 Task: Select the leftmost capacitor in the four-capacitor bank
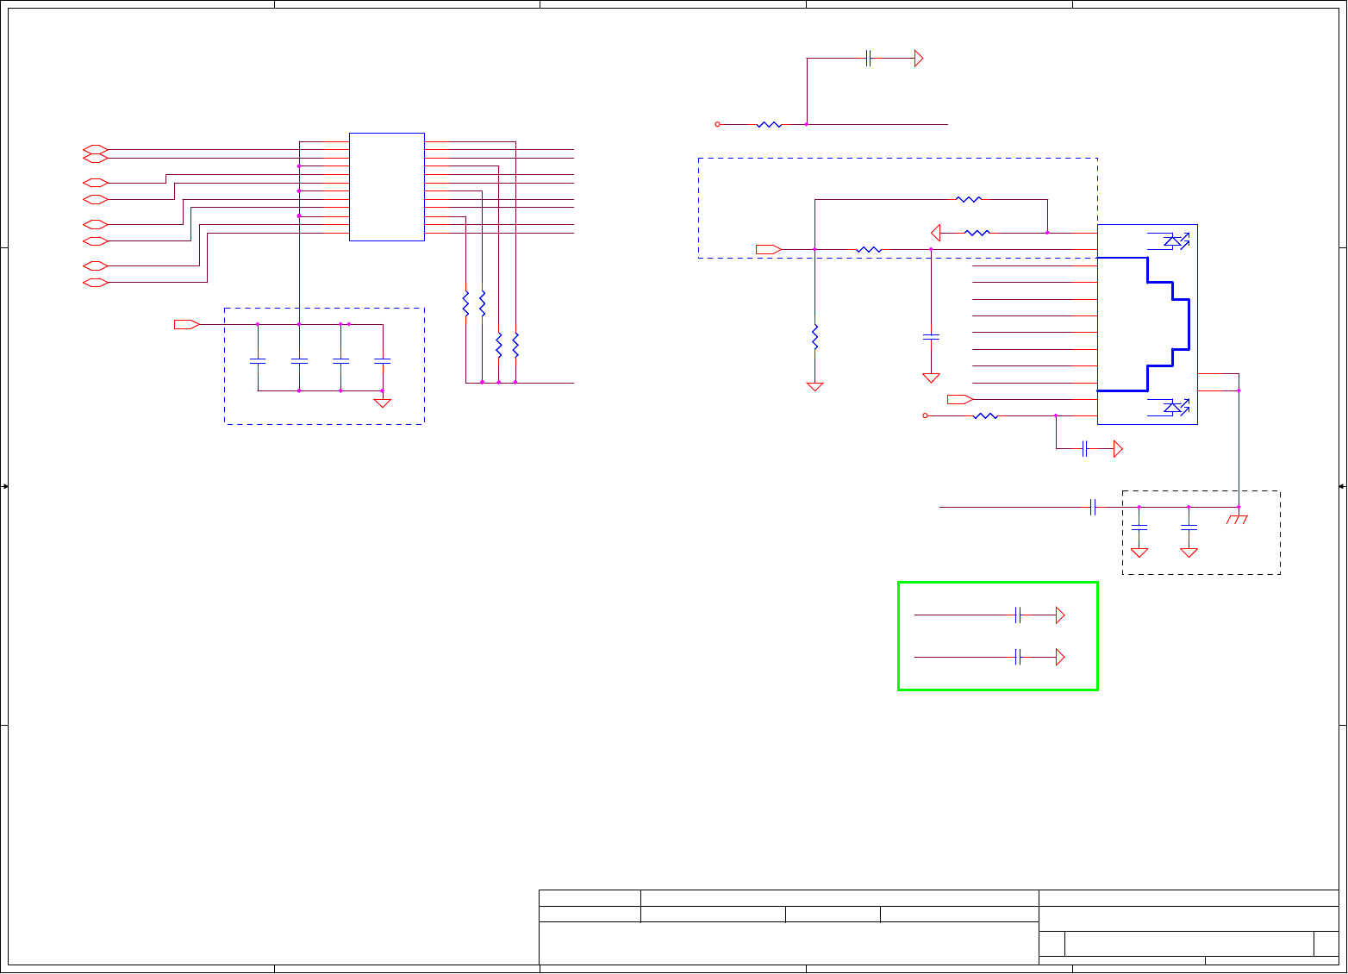pos(258,360)
